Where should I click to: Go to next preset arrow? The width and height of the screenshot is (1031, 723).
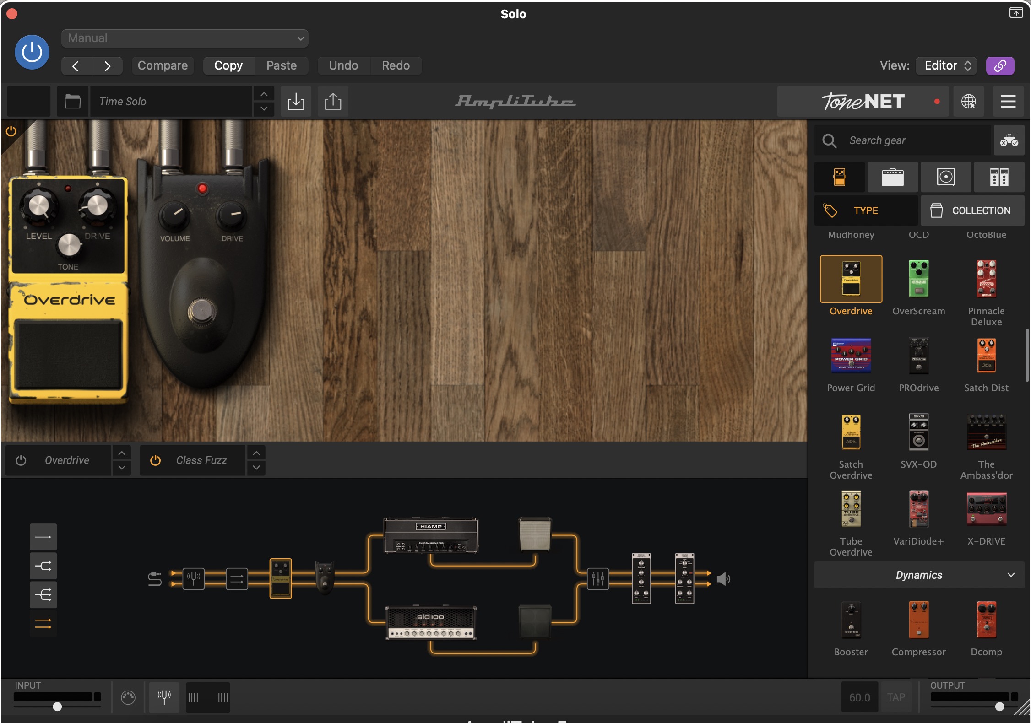[107, 66]
